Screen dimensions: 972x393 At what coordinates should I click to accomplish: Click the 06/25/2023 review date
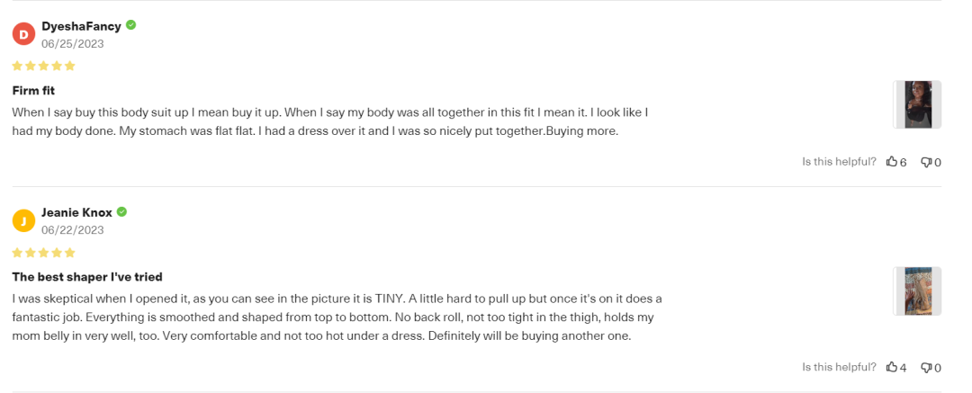(73, 43)
